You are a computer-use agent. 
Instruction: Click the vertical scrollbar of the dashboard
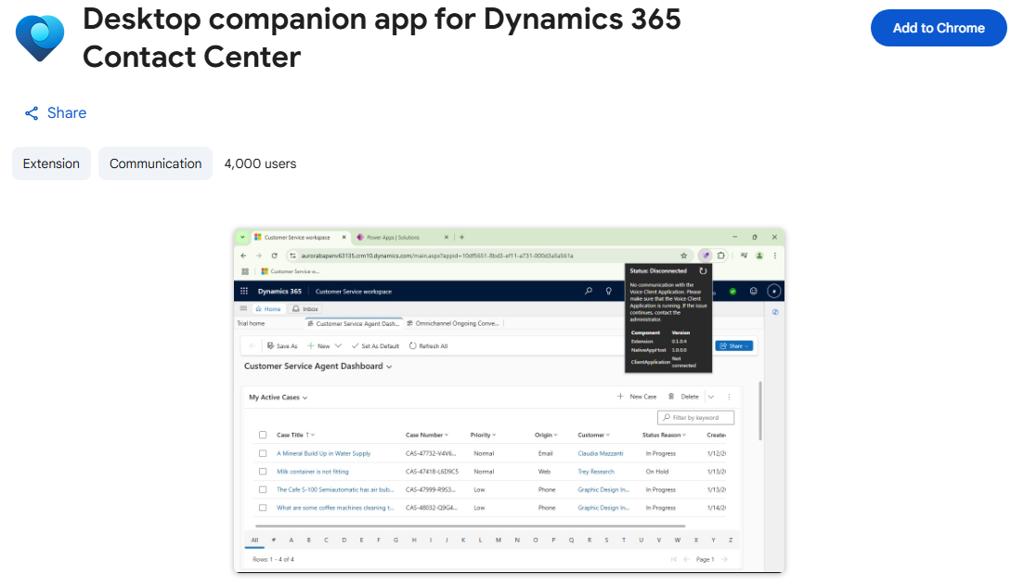pyautogui.click(x=760, y=411)
